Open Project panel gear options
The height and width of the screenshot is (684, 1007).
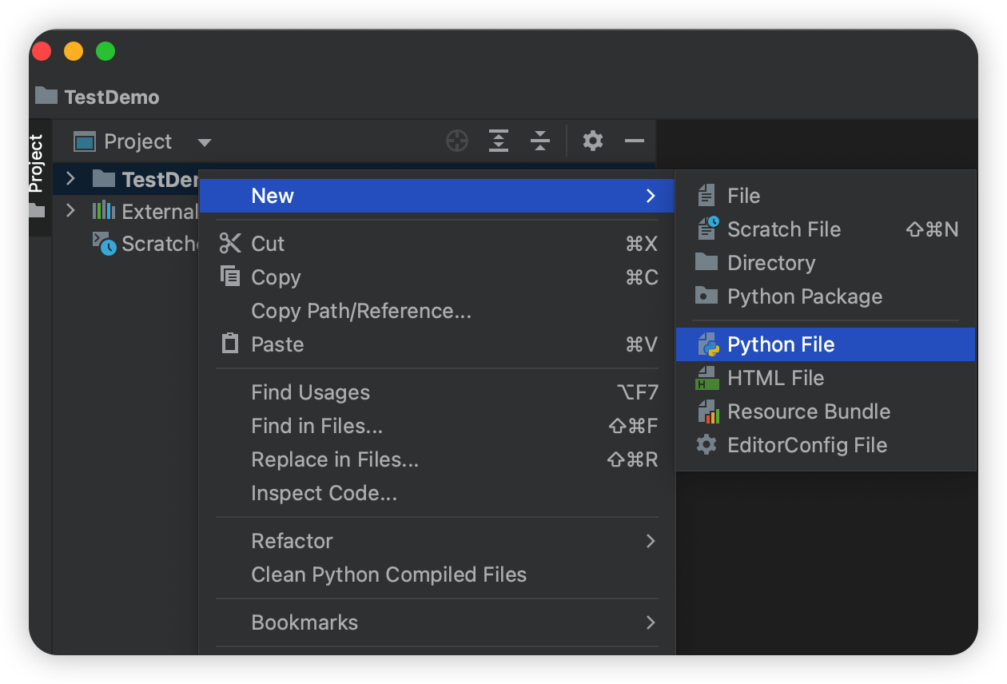[x=592, y=141]
